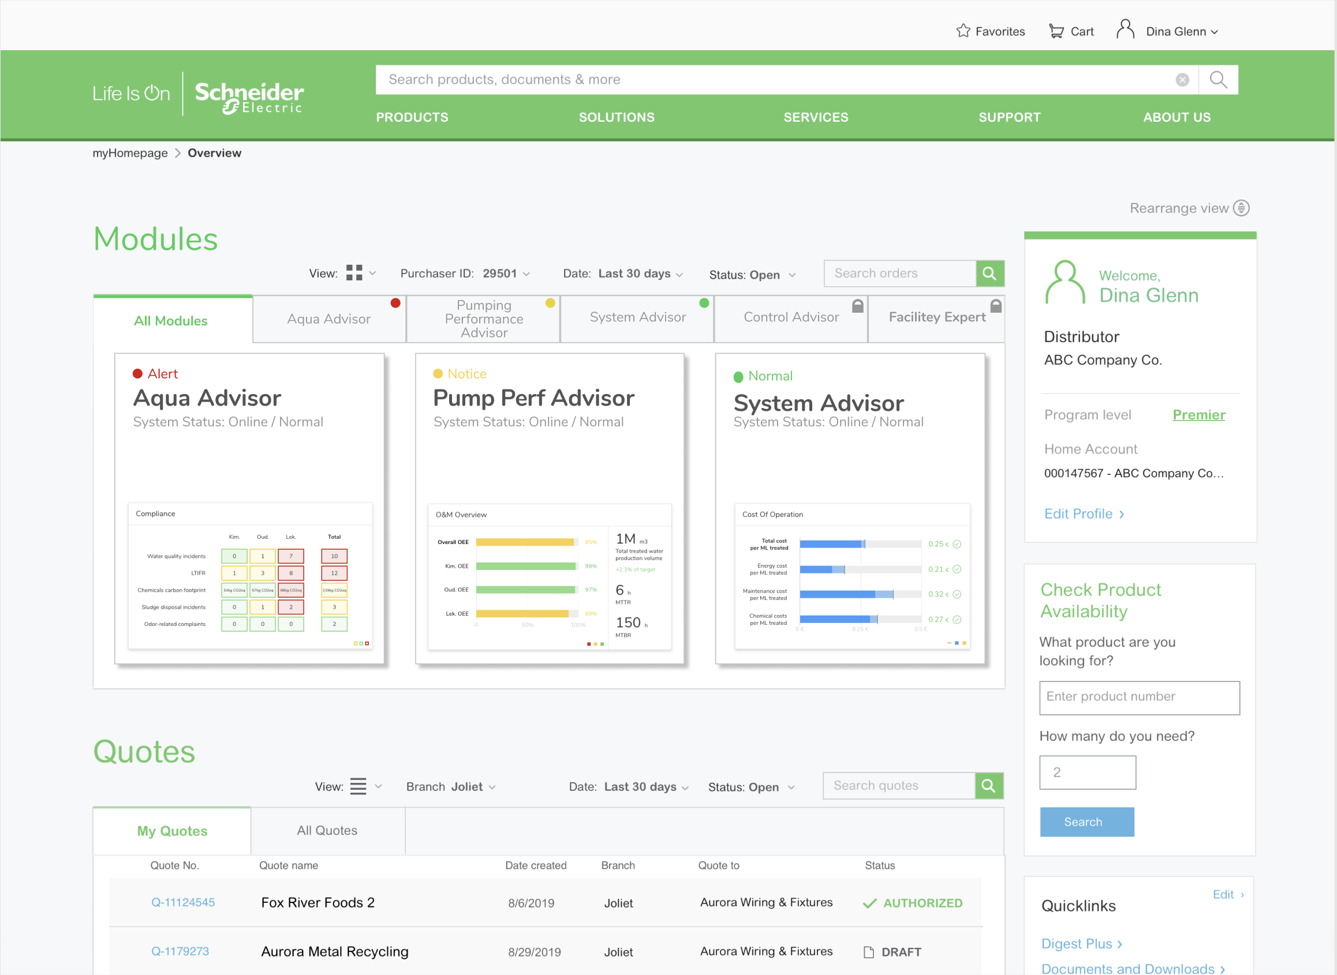
Task: Switch to the Aqua Advisor tab
Action: 329,319
